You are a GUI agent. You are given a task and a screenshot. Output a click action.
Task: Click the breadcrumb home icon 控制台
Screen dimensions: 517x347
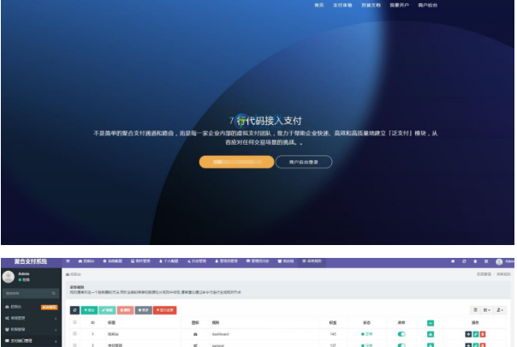(x=74, y=274)
